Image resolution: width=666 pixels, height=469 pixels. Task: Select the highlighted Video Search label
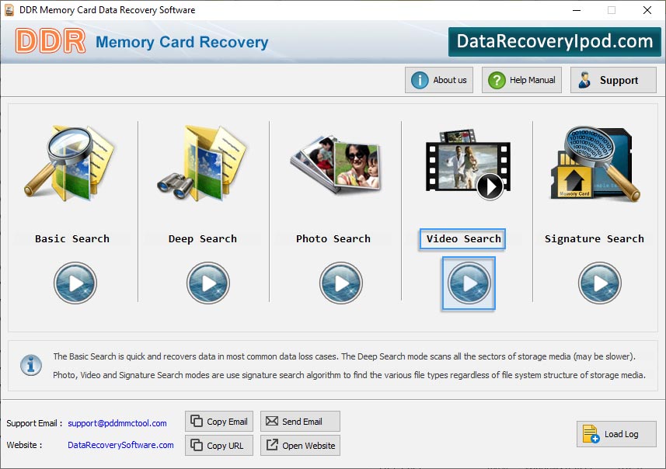(x=462, y=239)
